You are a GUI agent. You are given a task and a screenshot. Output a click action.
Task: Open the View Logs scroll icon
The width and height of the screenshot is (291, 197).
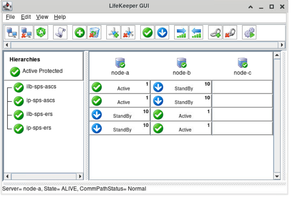60,32
